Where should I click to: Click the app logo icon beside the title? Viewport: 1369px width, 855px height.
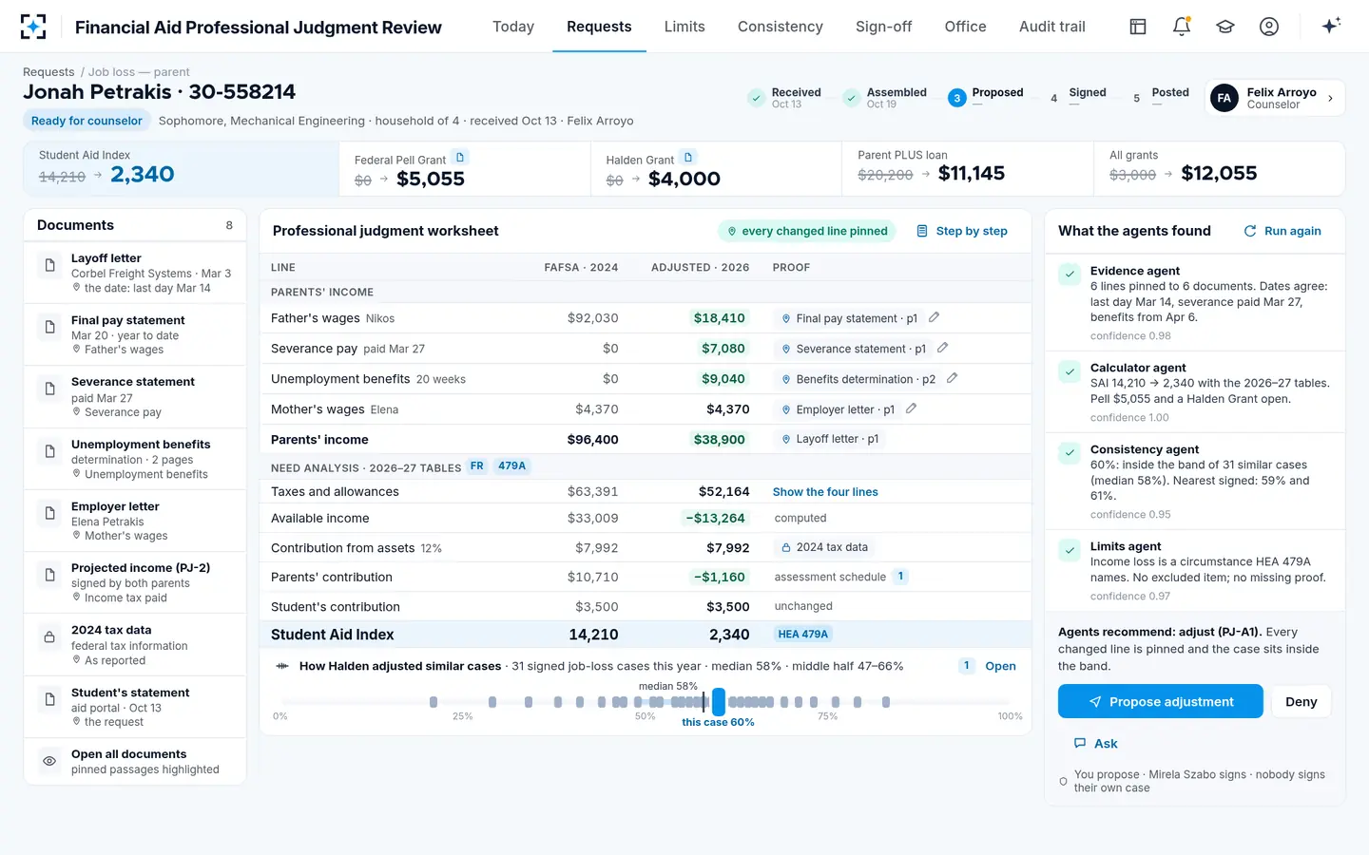tap(33, 27)
